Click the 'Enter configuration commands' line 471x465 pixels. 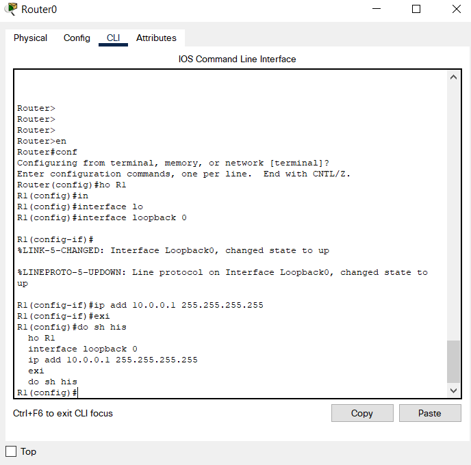click(x=184, y=174)
